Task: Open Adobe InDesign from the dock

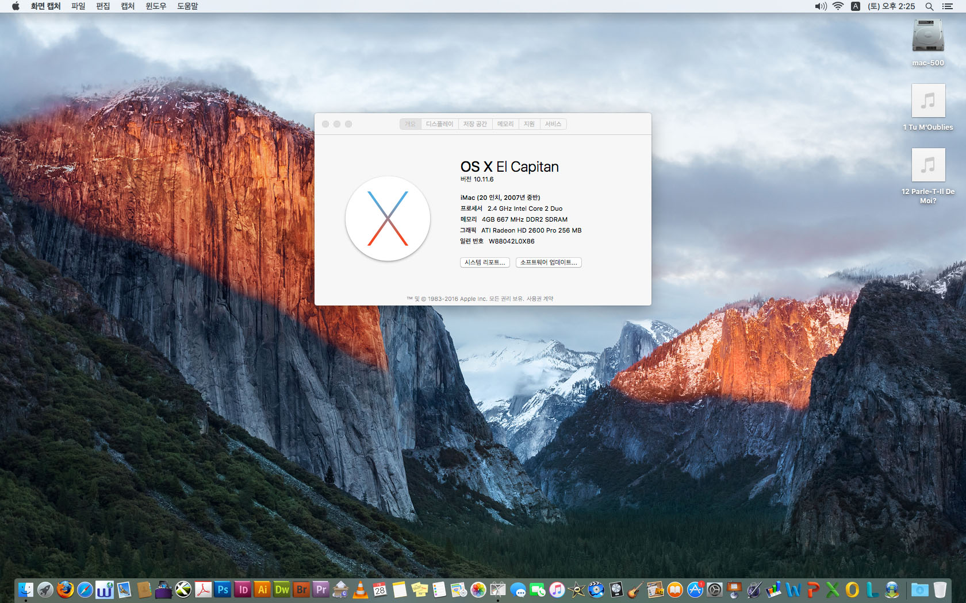Action: point(243,590)
